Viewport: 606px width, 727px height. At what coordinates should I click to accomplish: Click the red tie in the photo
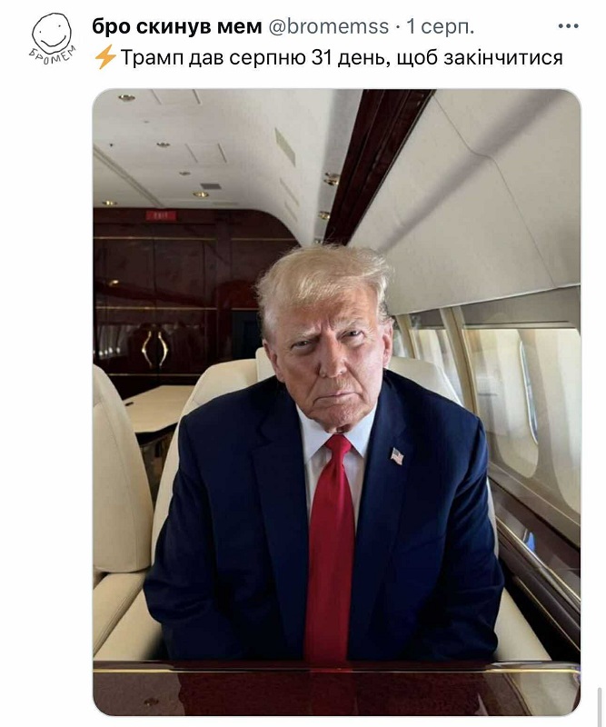tap(331, 547)
